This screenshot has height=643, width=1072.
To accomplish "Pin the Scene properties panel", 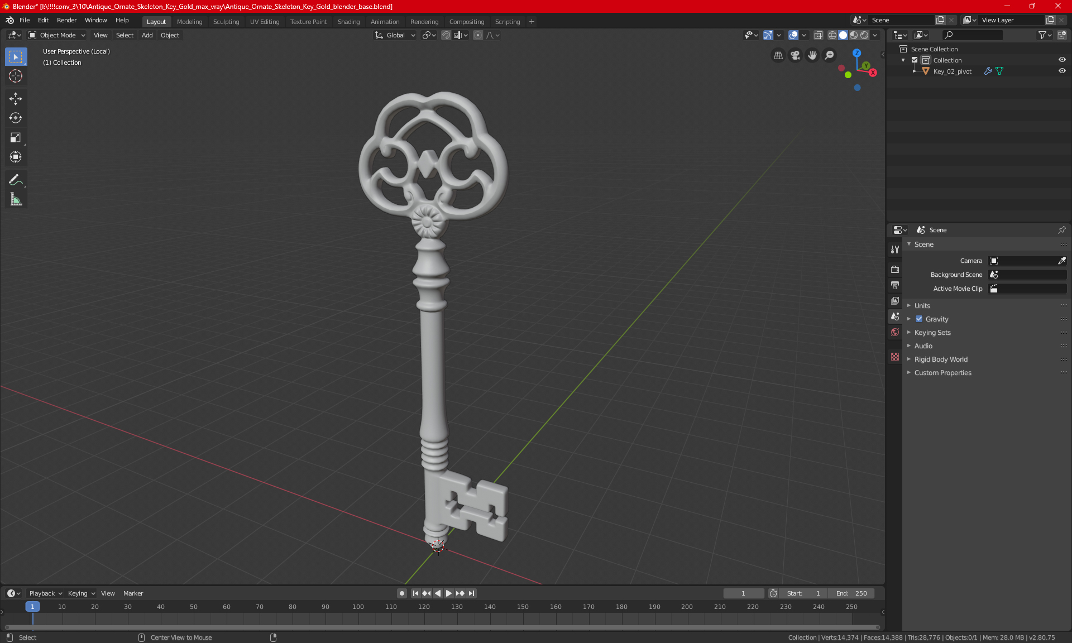I will point(1062,230).
